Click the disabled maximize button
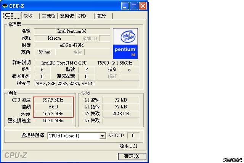244x163 pixels. coord(134,6)
